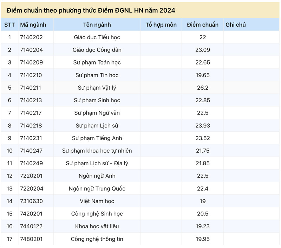Click score 26.2 in Điểm chuẩn column

click(203, 88)
